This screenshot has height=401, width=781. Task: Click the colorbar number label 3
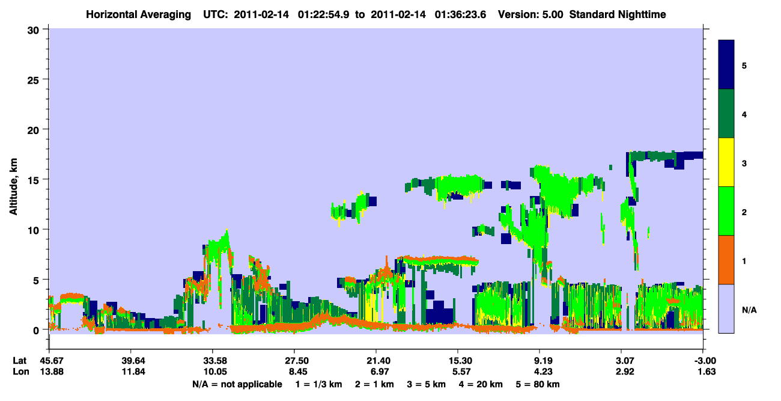point(744,163)
